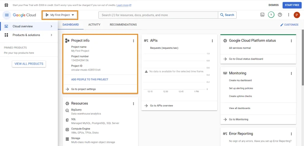Click in the resource search field
Image resolution: width=304 pixels, height=146 pixels.
coord(158,15)
